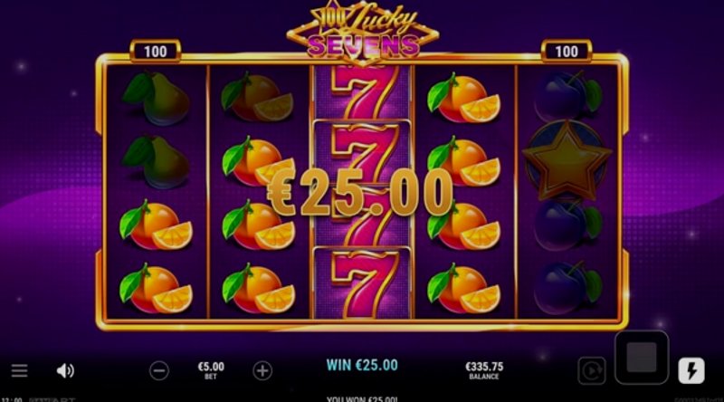The height and width of the screenshot is (402, 724).
Task: Click the large €25.00 win amount
Action: pos(360,193)
